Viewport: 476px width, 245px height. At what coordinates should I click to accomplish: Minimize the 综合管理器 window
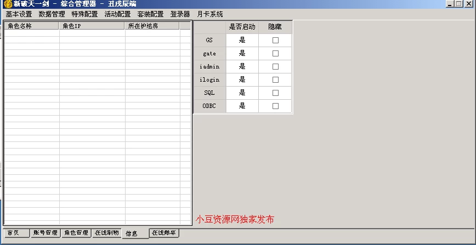click(x=450, y=4)
